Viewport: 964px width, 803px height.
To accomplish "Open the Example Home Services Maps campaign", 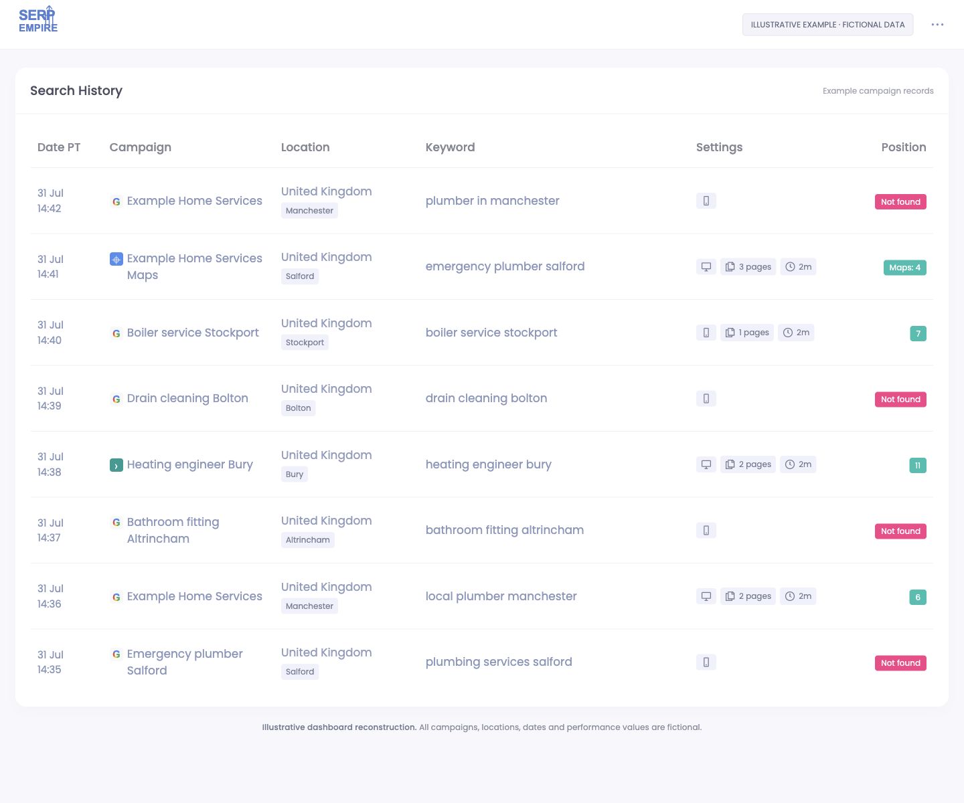I will [195, 266].
